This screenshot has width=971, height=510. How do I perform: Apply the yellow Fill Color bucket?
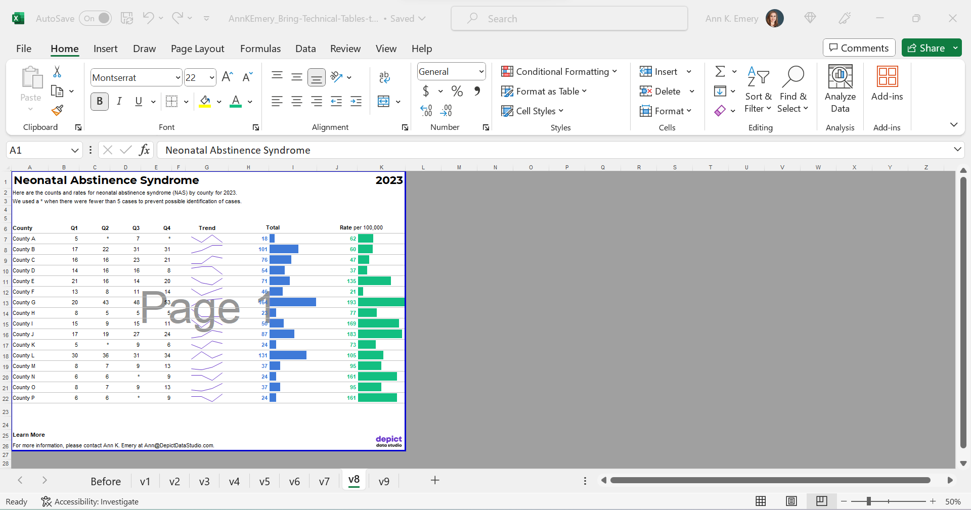coord(205,101)
